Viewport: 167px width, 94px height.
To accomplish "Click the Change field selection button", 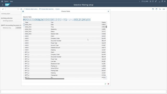I will 46,9.
